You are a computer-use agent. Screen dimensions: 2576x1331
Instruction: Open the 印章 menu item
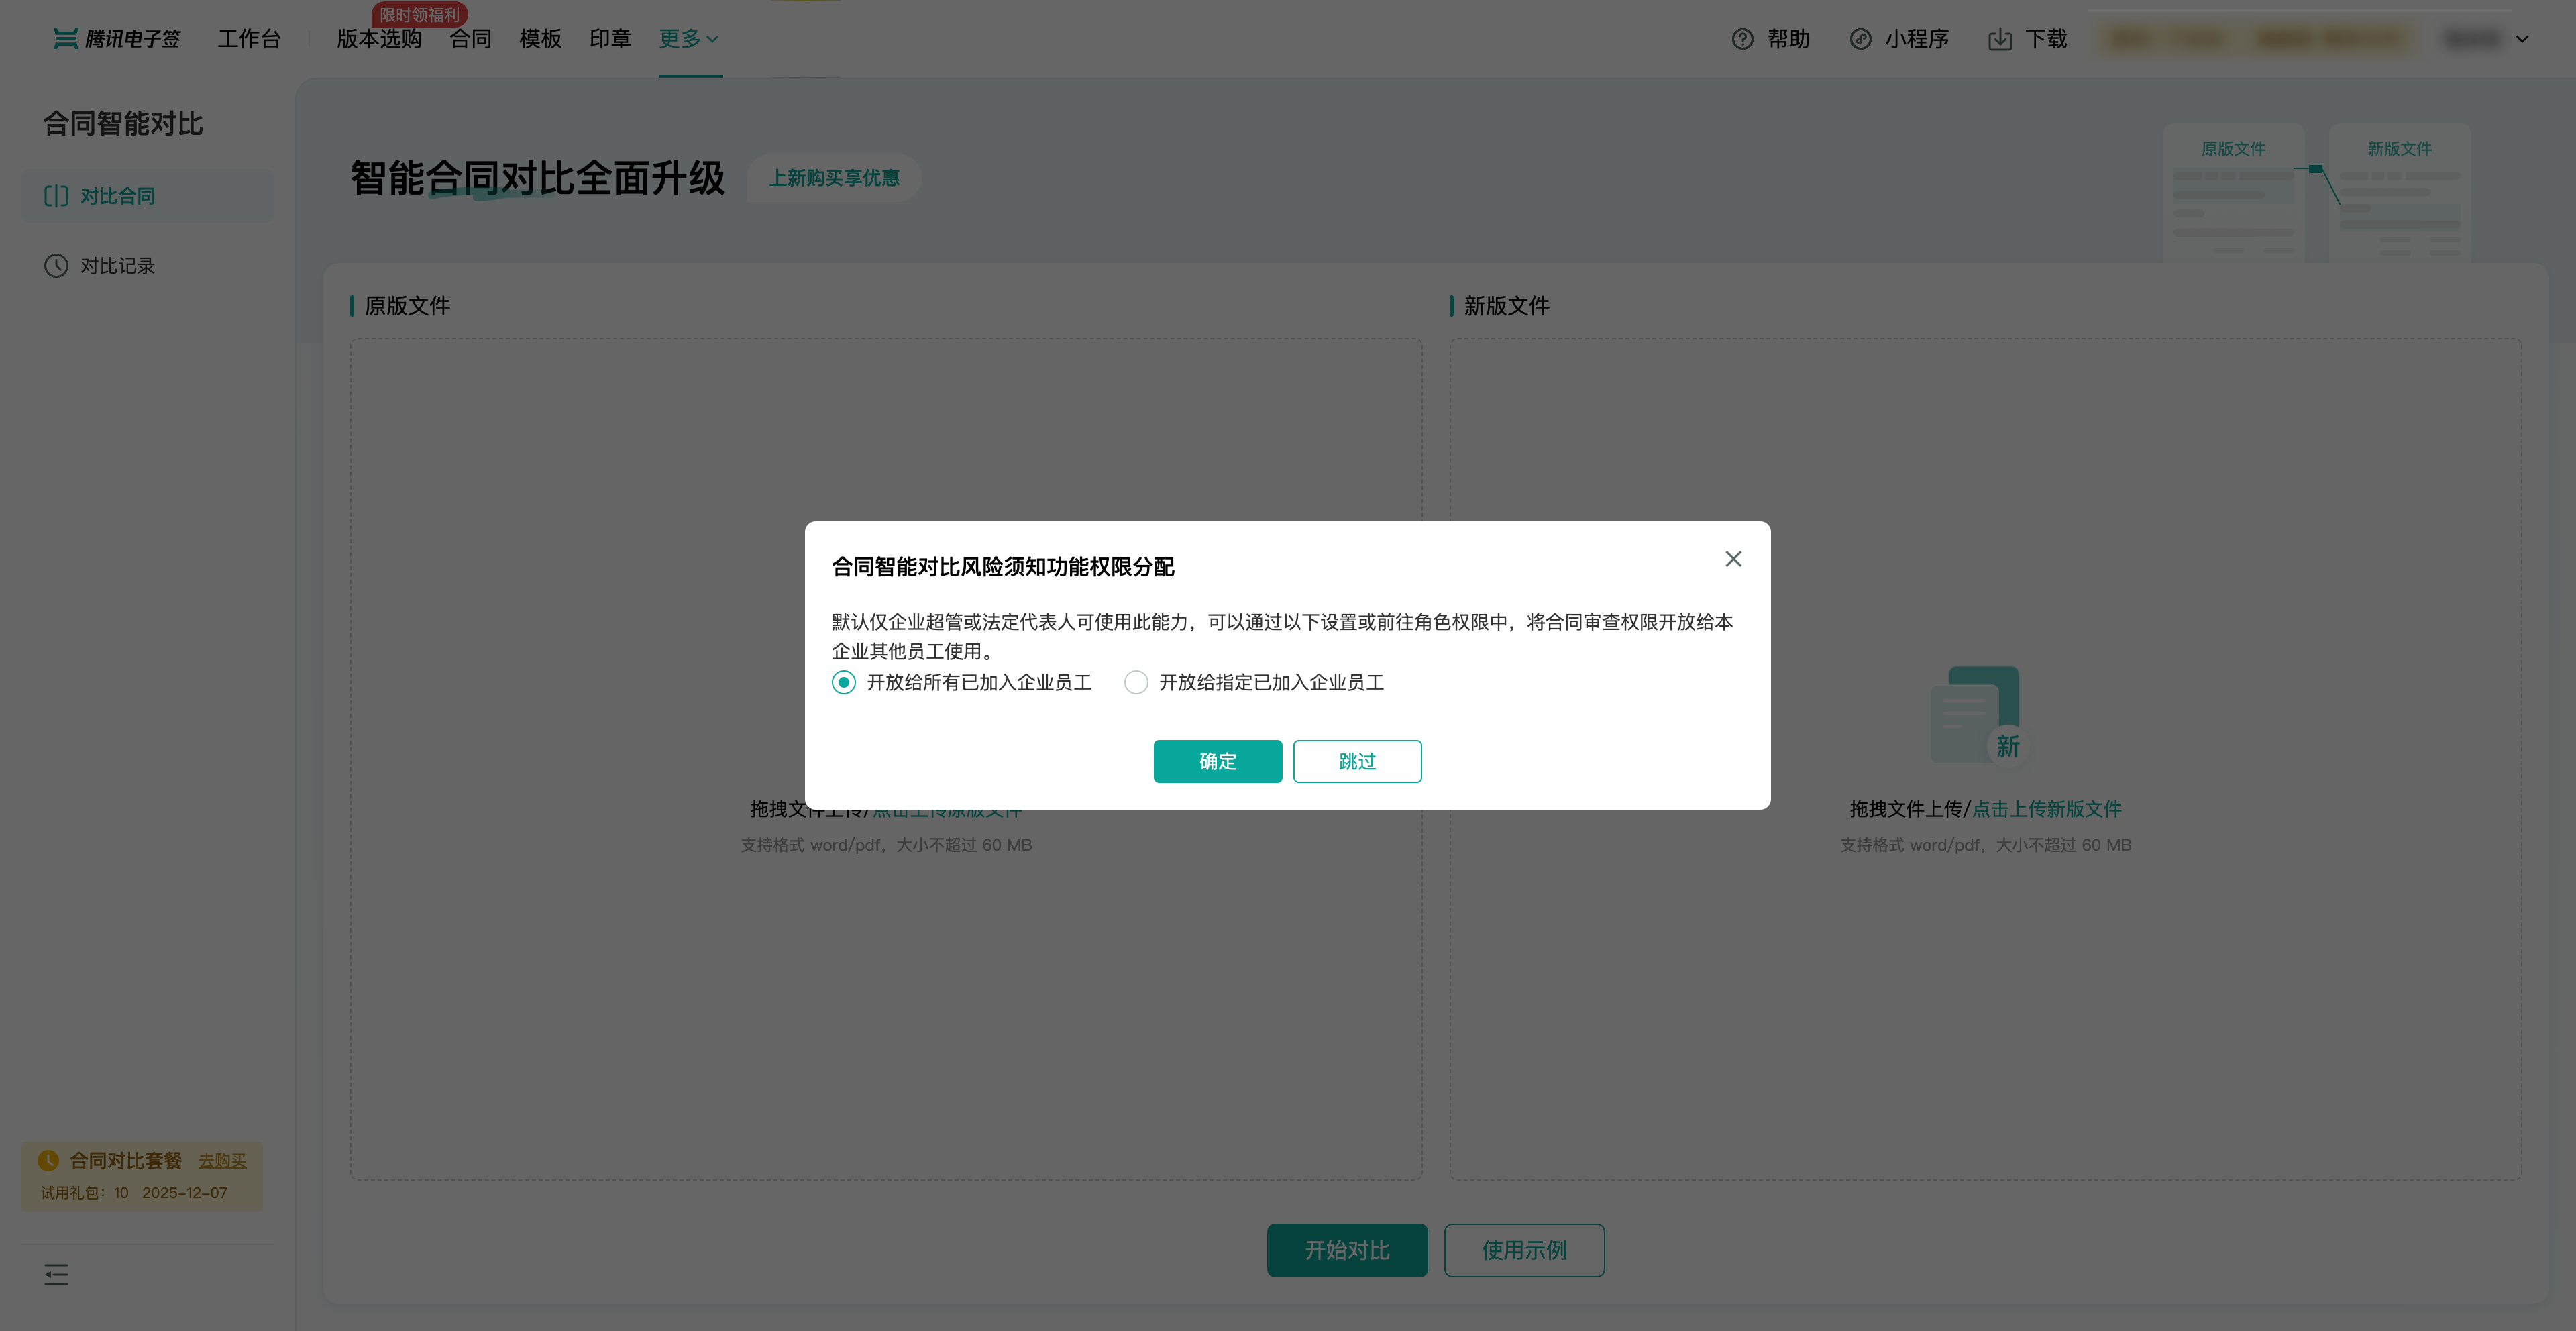click(x=610, y=39)
